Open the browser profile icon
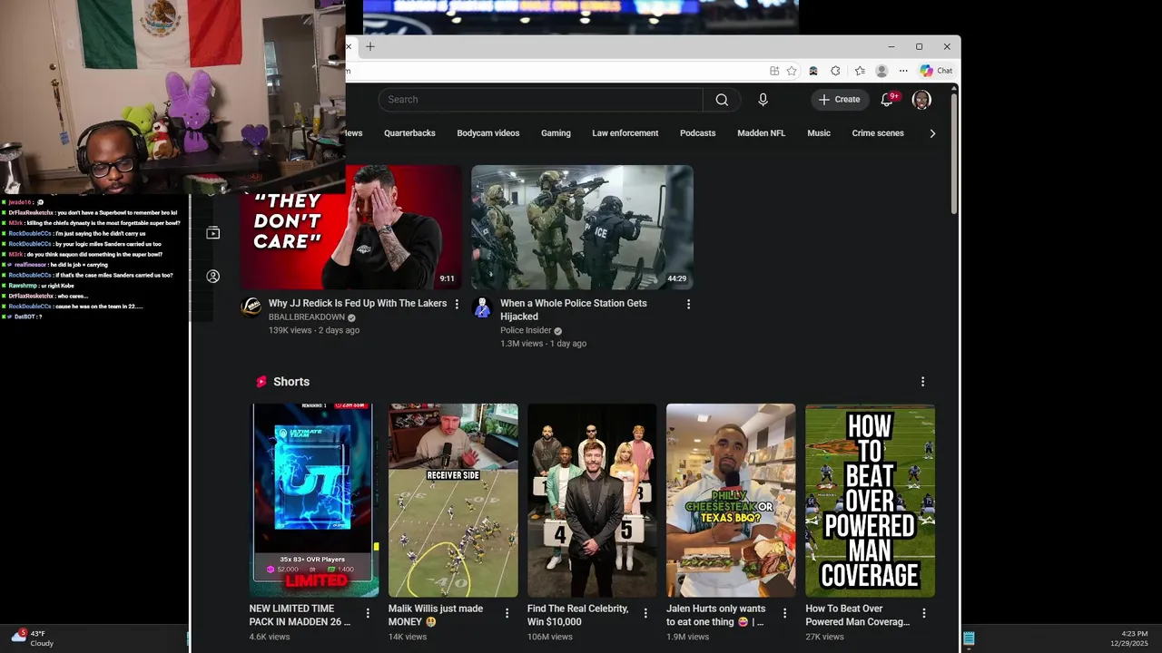 (x=881, y=71)
